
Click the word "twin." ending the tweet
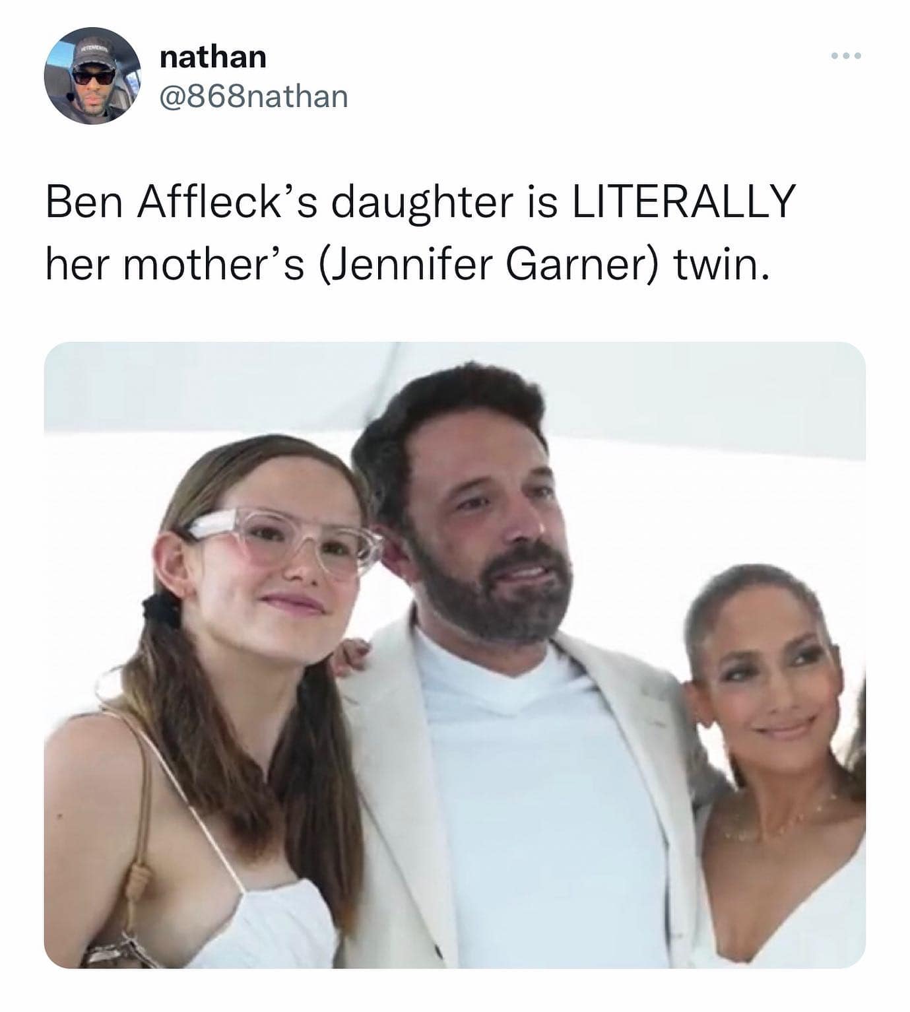tap(721, 265)
